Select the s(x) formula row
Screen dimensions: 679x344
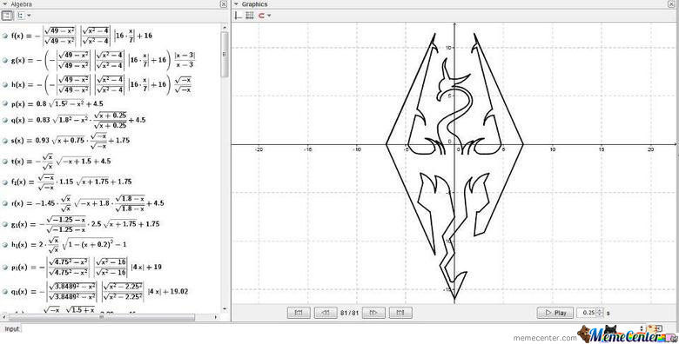pos(71,141)
